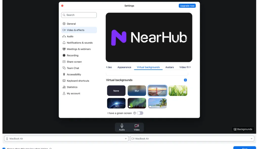Image resolution: width=259 pixels, height=149 pixels.
Task: Open General settings gear icon
Action: tap(64, 23)
